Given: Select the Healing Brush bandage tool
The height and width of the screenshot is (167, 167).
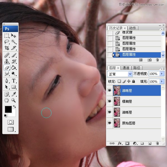Looking at the screenshot, I should [7, 55].
